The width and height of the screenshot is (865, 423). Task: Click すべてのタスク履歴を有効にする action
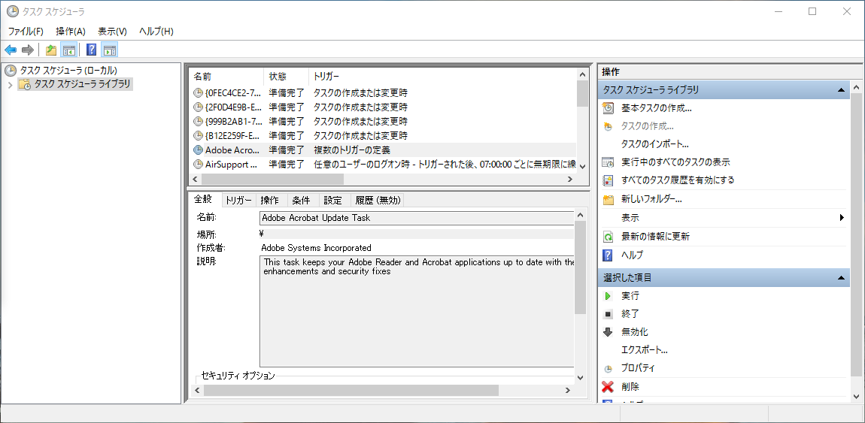pyautogui.click(x=678, y=180)
